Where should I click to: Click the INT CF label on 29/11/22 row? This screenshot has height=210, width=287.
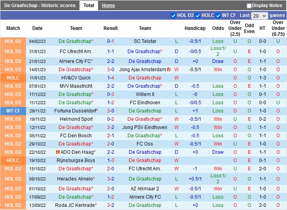(13, 111)
